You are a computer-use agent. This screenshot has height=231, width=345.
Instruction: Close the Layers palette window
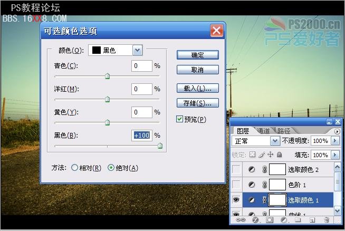[338, 122]
